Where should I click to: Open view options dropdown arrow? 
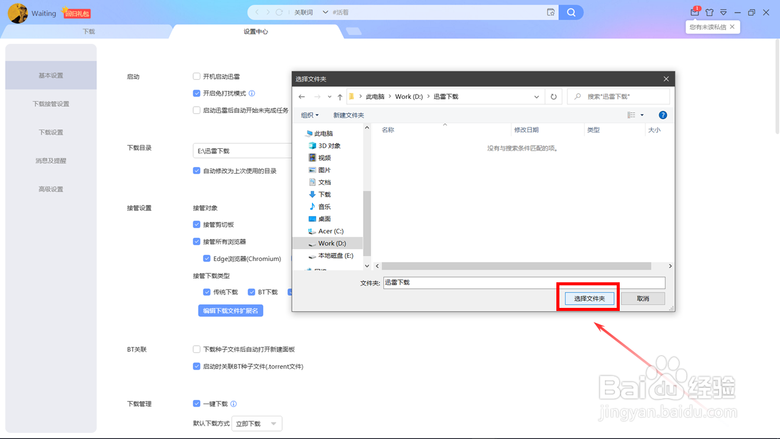tap(642, 115)
